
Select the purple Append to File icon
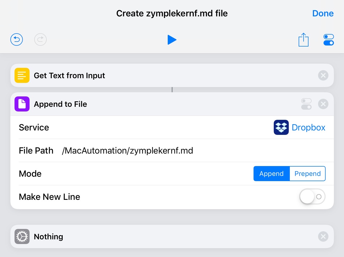[22, 104]
